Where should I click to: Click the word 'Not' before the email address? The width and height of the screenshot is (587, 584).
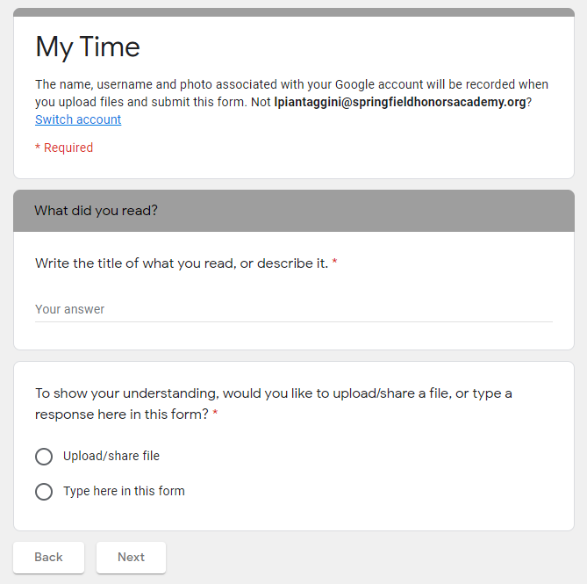coord(259,102)
